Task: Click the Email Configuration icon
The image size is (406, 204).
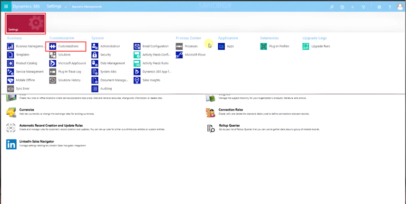Action: tap(137, 46)
